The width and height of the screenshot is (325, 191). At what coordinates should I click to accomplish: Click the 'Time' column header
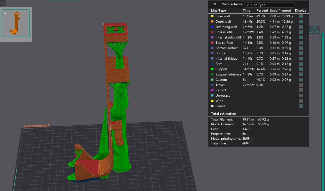(x=246, y=11)
